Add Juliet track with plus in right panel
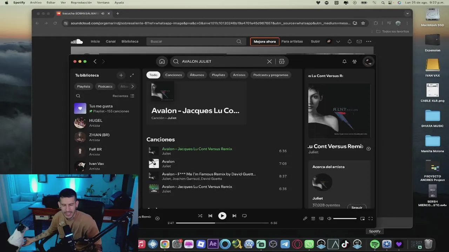449x252 pixels. point(368,149)
